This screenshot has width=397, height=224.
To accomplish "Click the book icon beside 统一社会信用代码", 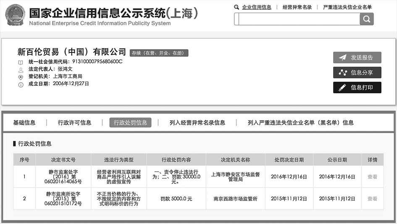I will 21,62.
